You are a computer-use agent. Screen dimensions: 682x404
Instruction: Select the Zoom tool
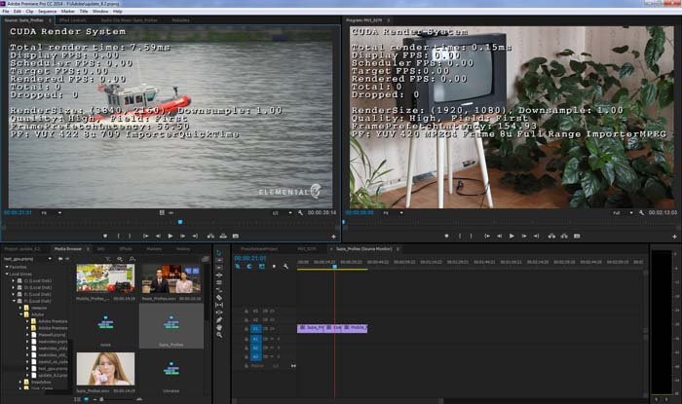click(219, 335)
